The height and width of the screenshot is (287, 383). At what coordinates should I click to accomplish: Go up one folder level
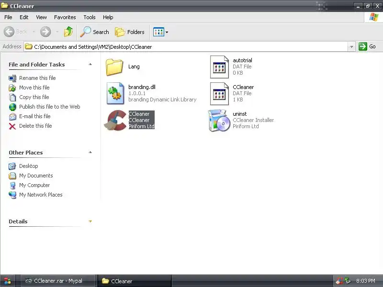(x=68, y=32)
